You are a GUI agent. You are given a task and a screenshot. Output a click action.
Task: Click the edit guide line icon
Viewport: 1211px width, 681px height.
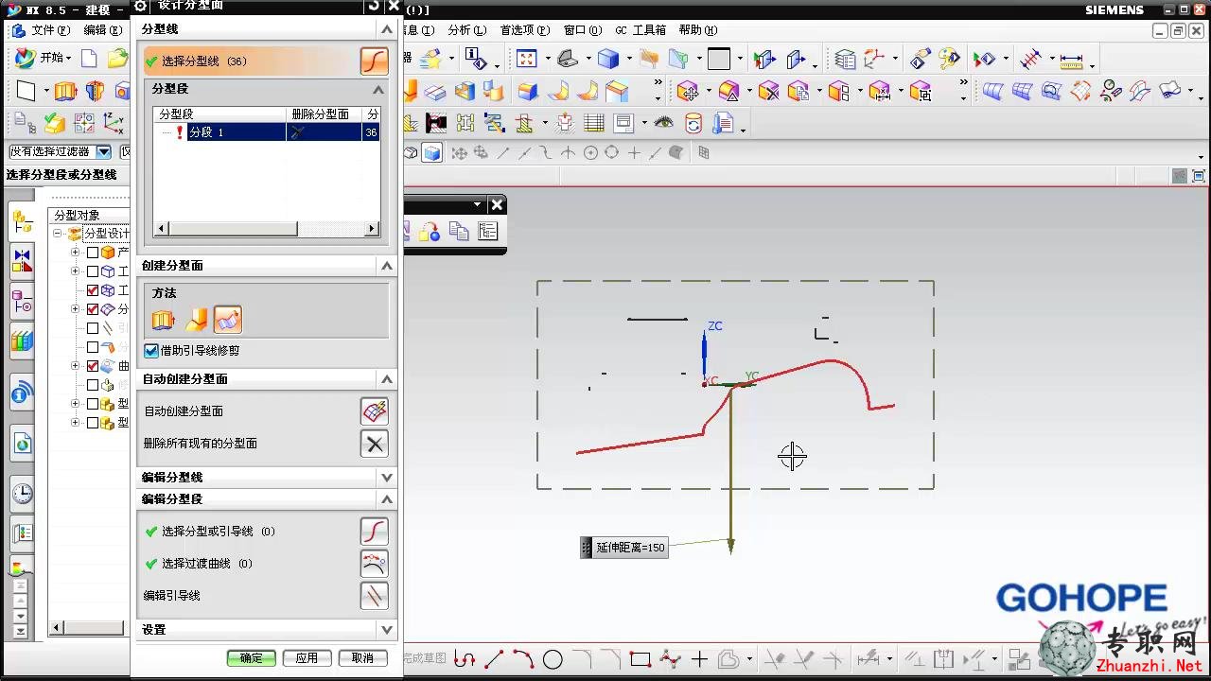(375, 596)
